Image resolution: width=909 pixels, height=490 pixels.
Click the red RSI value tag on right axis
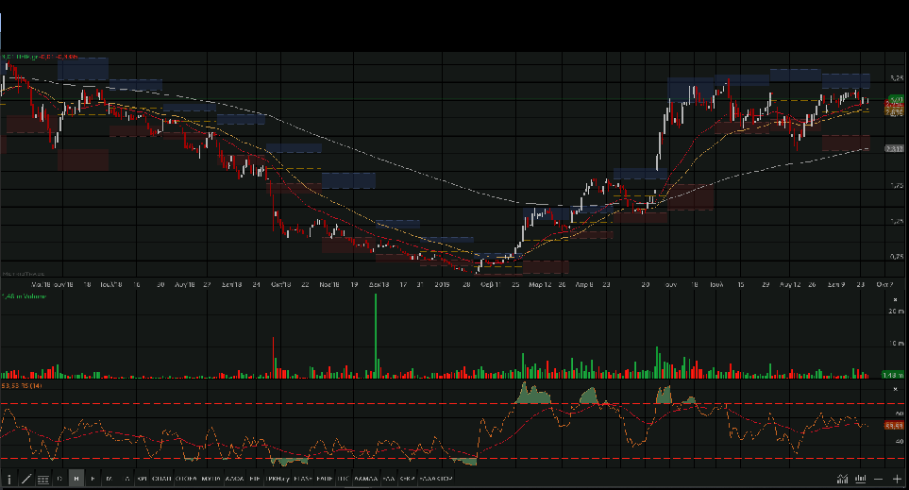pyautogui.click(x=894, y=426)
